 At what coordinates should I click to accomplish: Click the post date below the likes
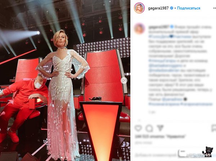pyautogui.click(x=143, y=143)
